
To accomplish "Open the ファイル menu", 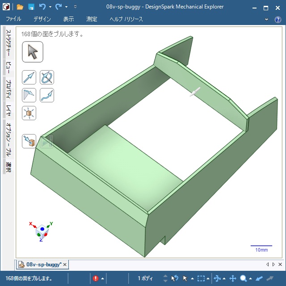I will (x=13, y=19).
